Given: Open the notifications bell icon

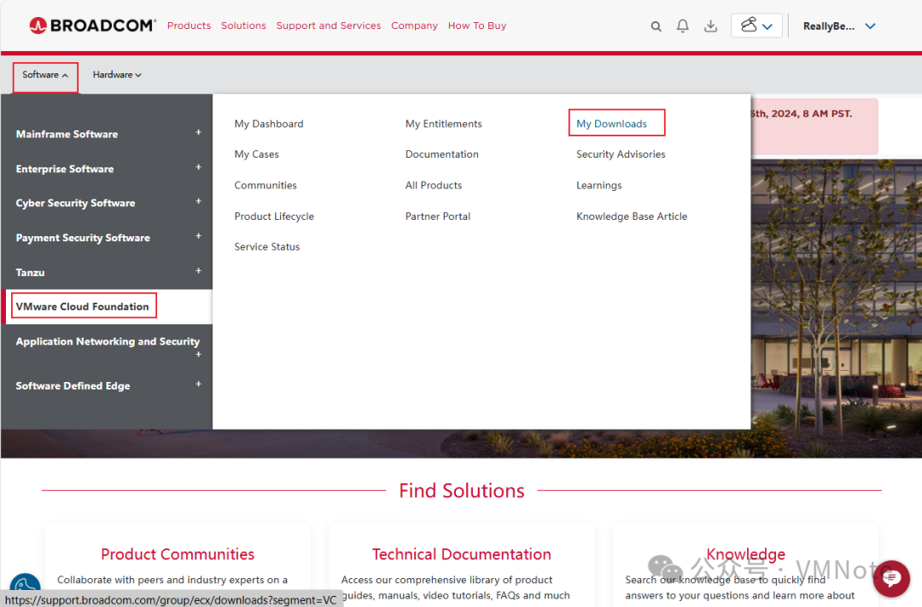Looking at the screenshot, I should pyautogui.click(x=682, y=26).
